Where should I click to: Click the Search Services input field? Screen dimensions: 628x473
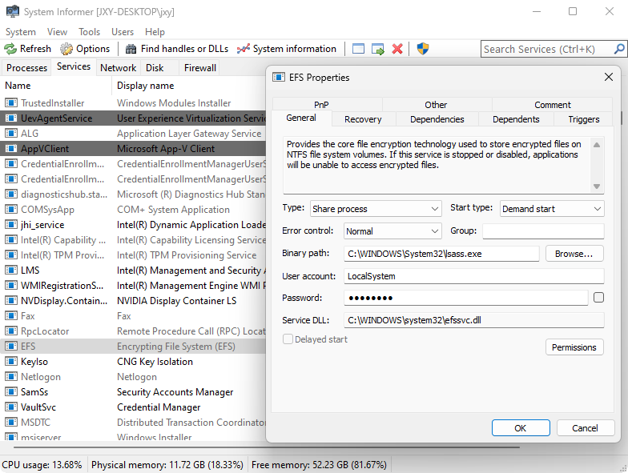pyautogui.click(x=551, y=49)
